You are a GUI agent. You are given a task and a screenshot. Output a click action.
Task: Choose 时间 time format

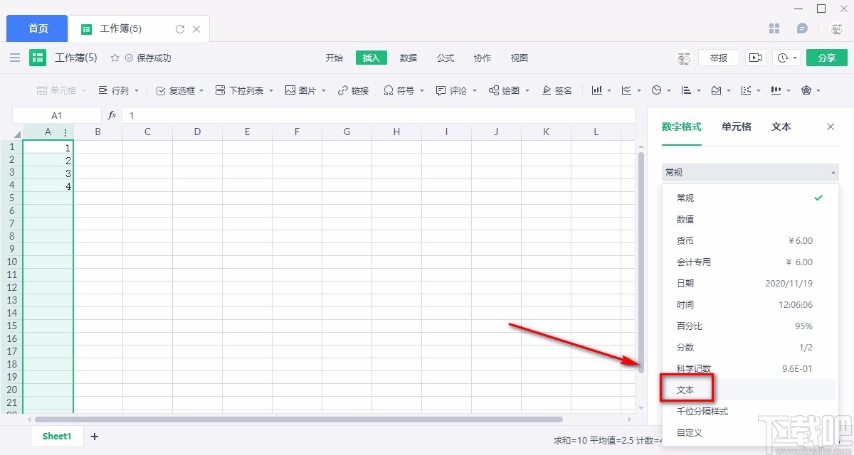749,304
